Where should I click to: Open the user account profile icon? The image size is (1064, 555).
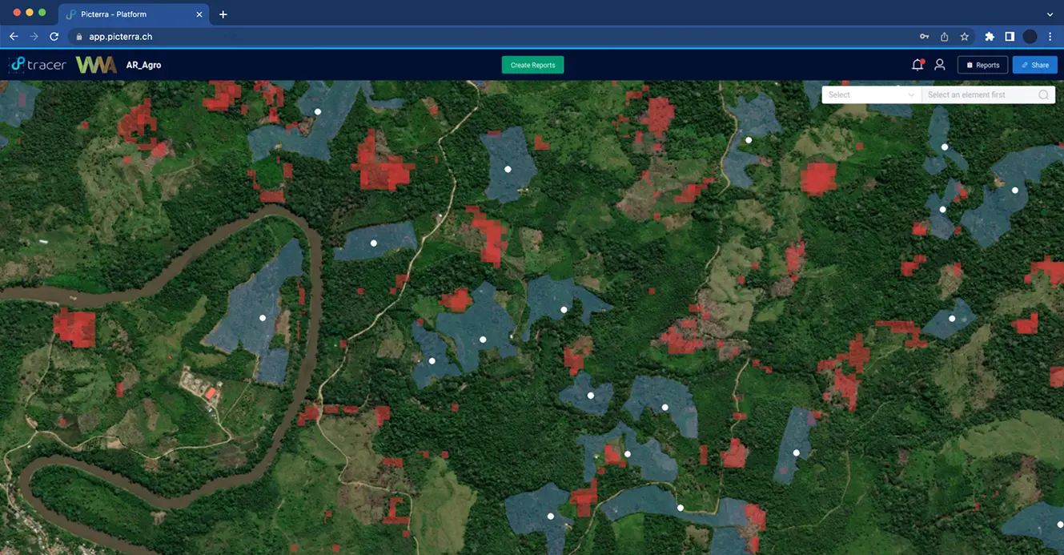tap(940, 65)
